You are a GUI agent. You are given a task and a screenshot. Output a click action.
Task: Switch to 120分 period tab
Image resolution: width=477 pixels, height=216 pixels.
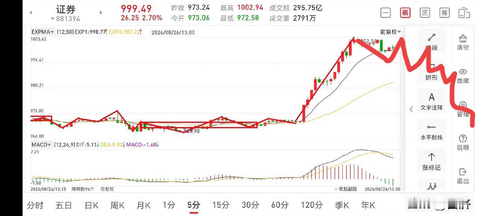(x=312, y=205)
